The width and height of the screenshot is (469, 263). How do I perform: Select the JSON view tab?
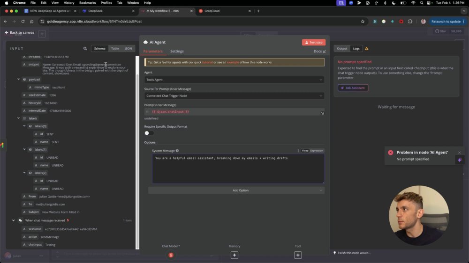coord(128,48)
